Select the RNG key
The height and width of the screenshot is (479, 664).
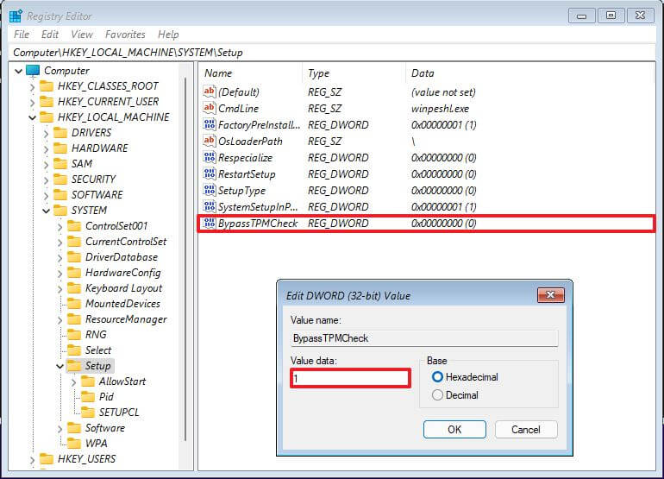point(96,335)
